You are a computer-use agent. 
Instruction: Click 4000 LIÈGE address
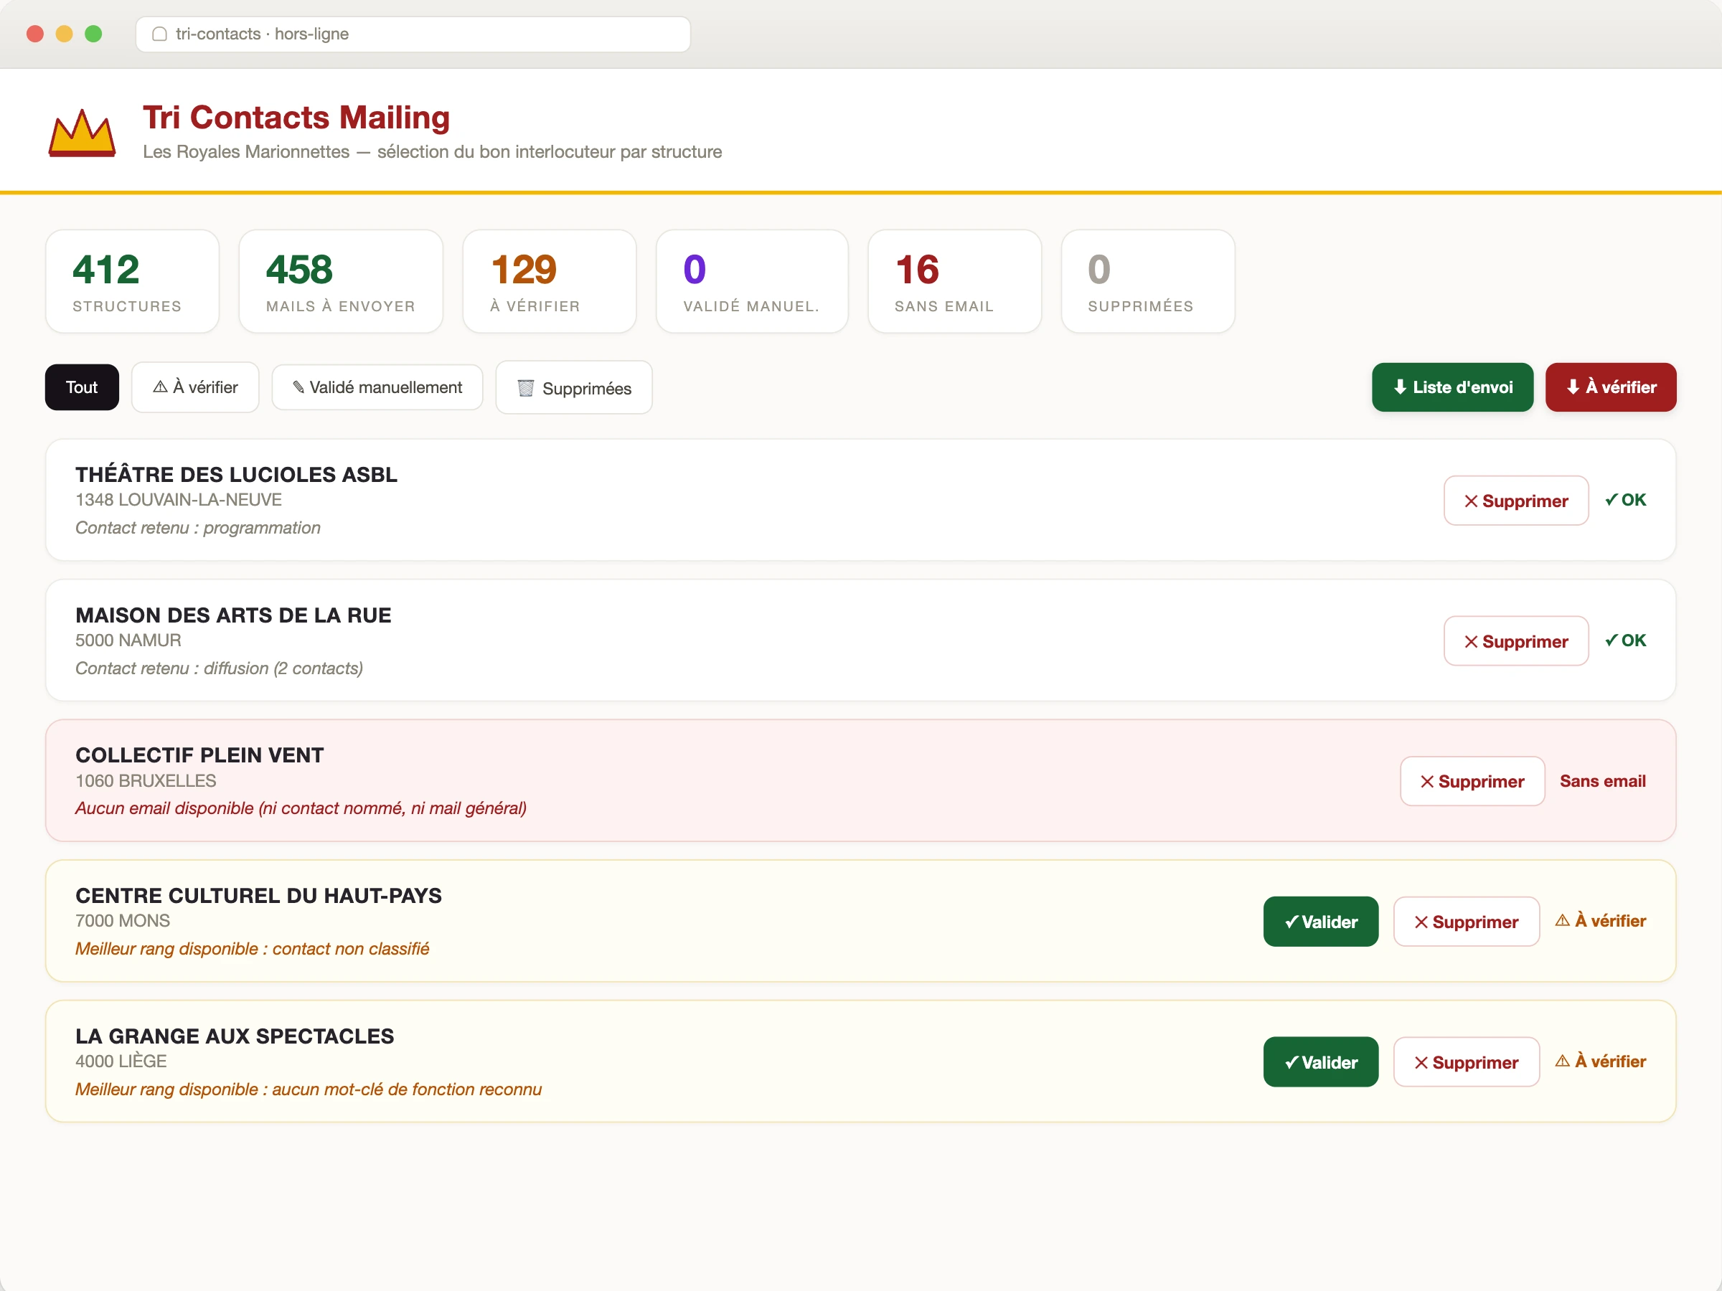click(x=121, y=1061)
